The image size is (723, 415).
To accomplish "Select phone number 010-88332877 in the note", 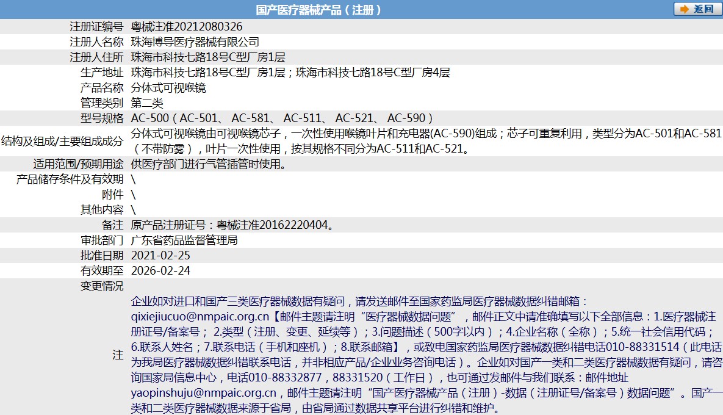I will pos(285,377).
